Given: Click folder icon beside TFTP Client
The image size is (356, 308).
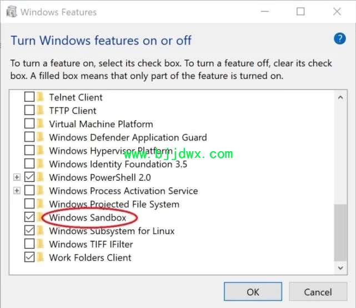Looking at the screenshot, I should coord(40,111).
